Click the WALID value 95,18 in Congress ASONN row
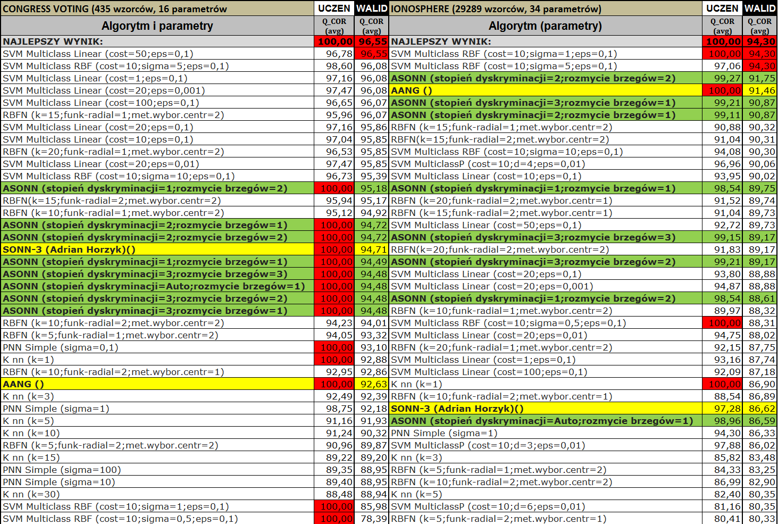The image size is (778, 524). [372, 188]
